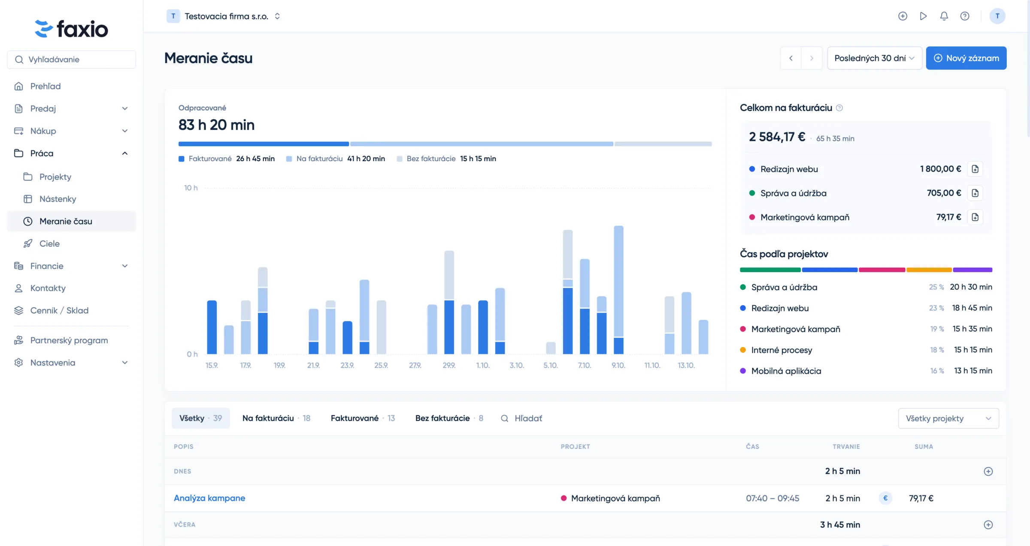Viewport: 1030px width, 546px height.
Task: Open Nástenky in sidebar
Action: click(71, 199)
